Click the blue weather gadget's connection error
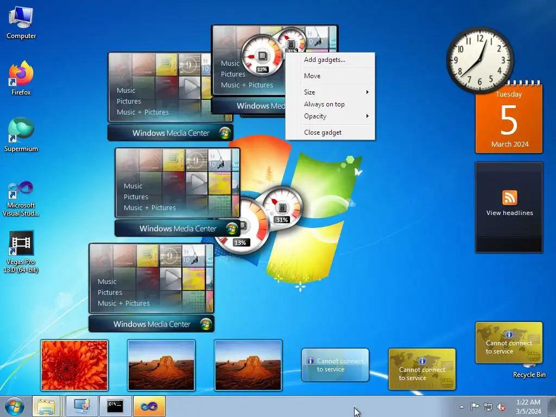Viewport: 556px width, 417px height. 340,365
